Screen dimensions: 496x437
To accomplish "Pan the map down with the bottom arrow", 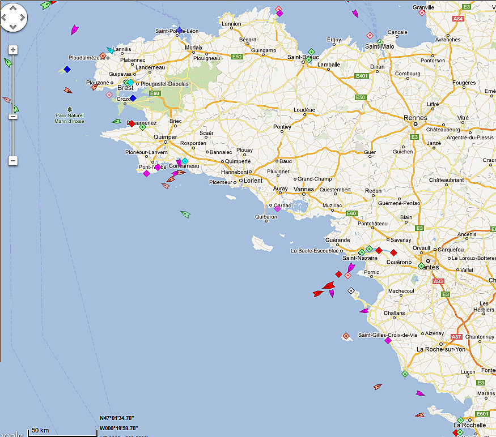I will click(x=13, y=27).
